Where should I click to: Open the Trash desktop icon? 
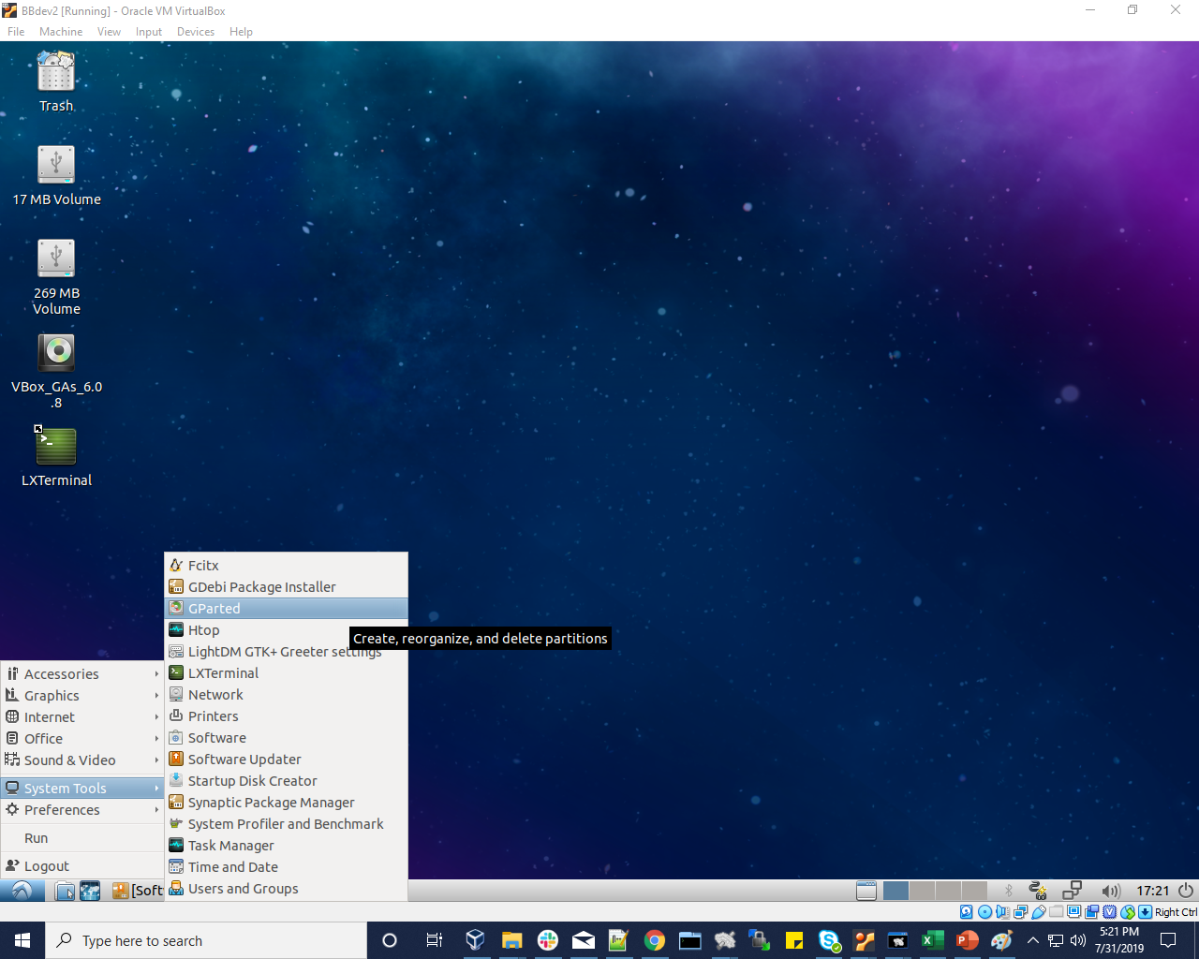[56, 73]
